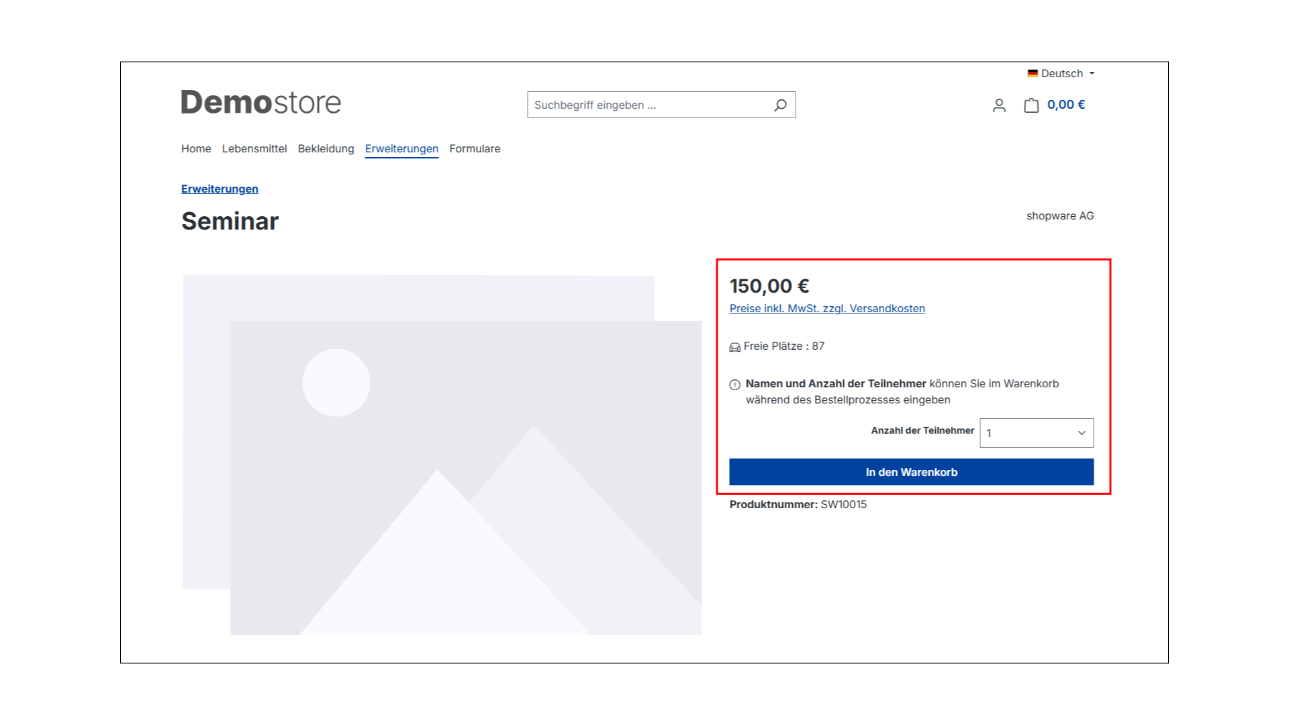Click the search magnifier icon

click(780, 105)
